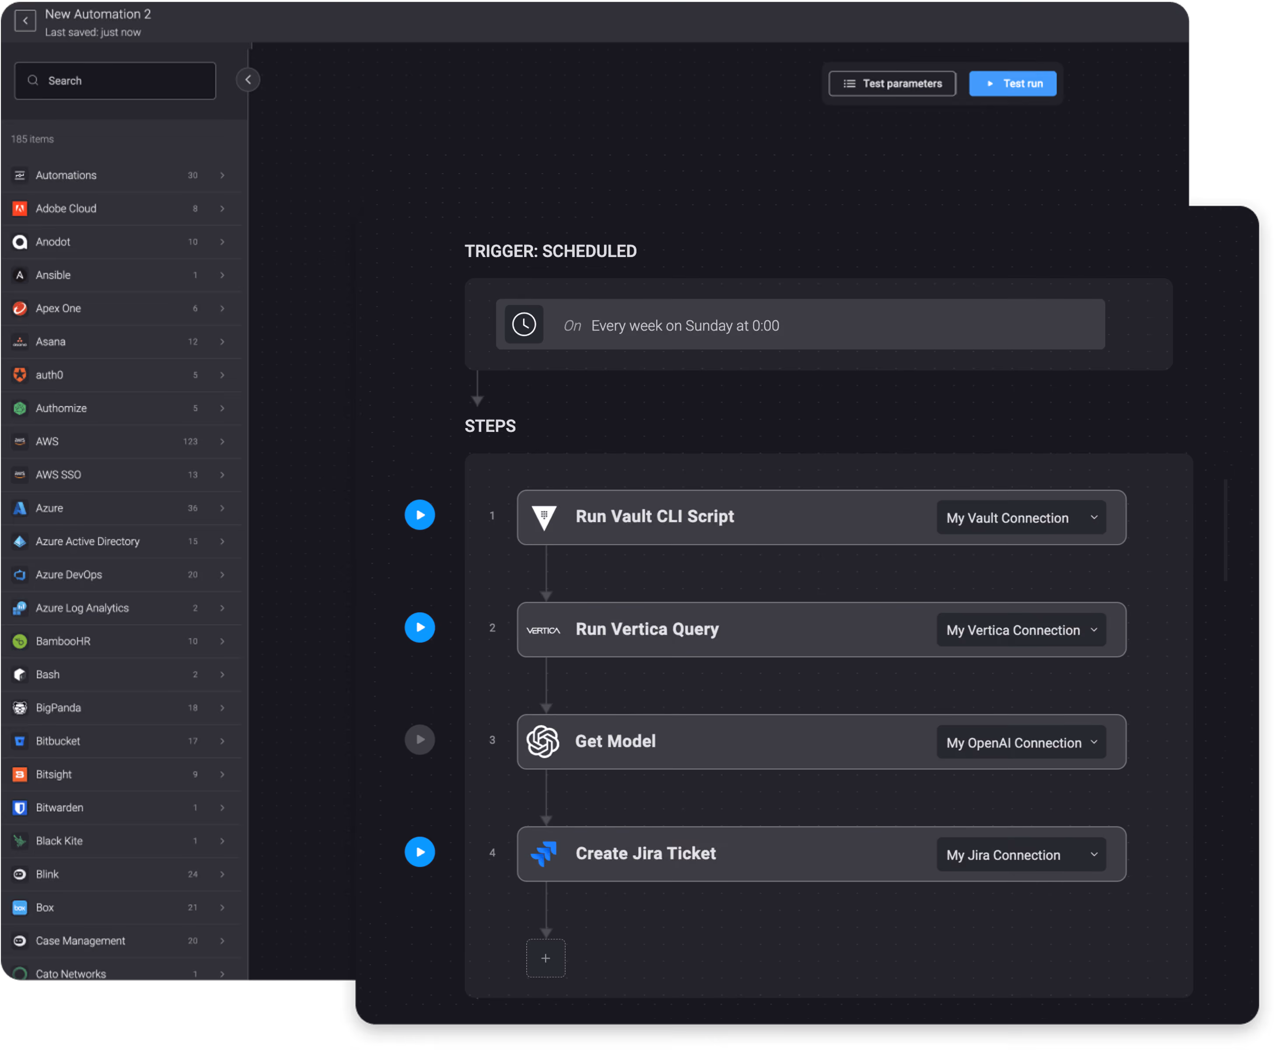
Task: Click the Vertica logo in step 2
Action: click(x=543, y=630)
